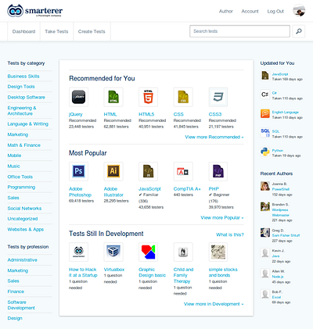The width and height of the screenshot is (313, 329).
Task: Select the Adobe Photoshop Ps icon
Action: point(78,171)
